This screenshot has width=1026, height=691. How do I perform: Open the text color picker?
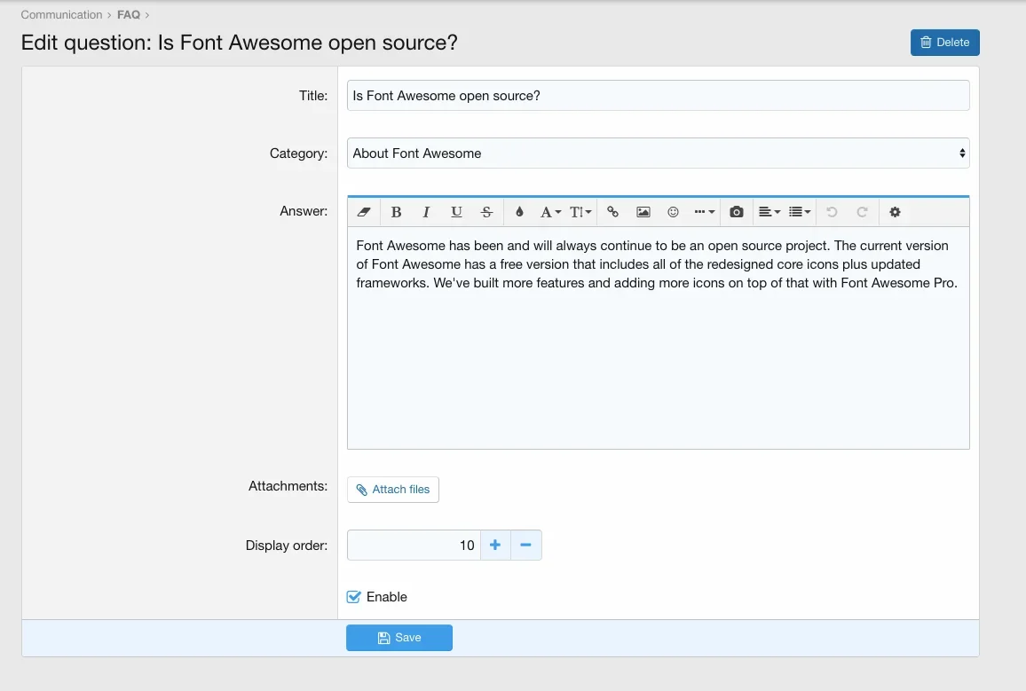click(x=519, y=212)
